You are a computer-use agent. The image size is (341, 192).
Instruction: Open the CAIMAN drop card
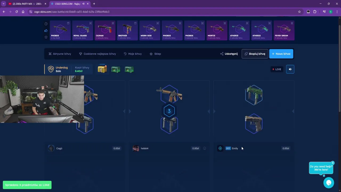105,30
